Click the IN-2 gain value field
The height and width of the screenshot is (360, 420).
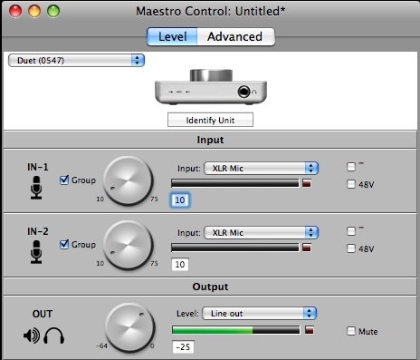pyautogui.click(x=180, y=265)
